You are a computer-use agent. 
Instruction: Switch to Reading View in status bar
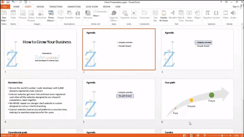197,135
